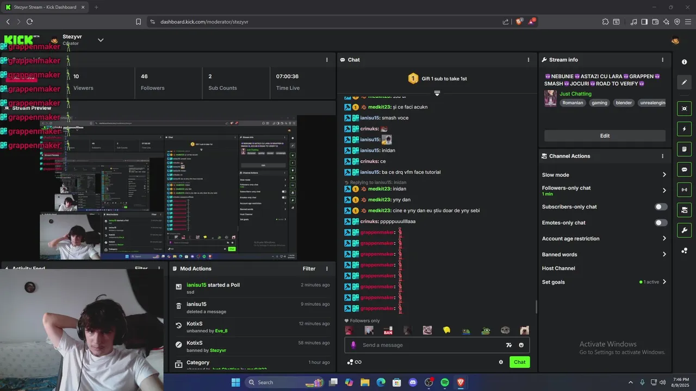This screenshot has height=391, width=696.
Task: Click the broadcast signal sidebar icon
Action: (x=684, y=190)
